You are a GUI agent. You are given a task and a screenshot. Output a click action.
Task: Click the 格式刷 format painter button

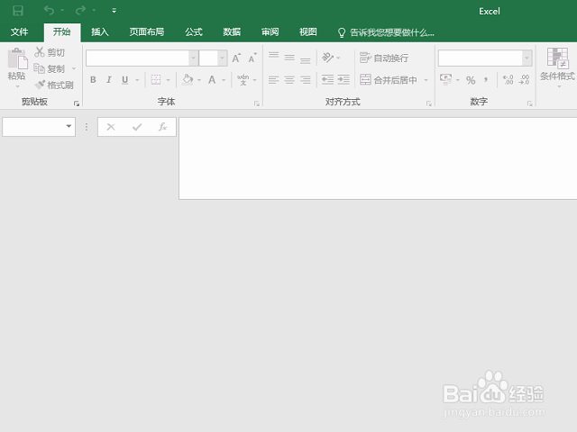(x=54, y=85)
